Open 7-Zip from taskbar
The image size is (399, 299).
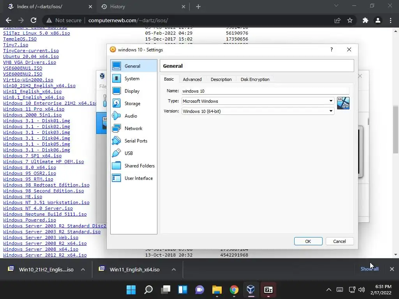click(268, 290)
